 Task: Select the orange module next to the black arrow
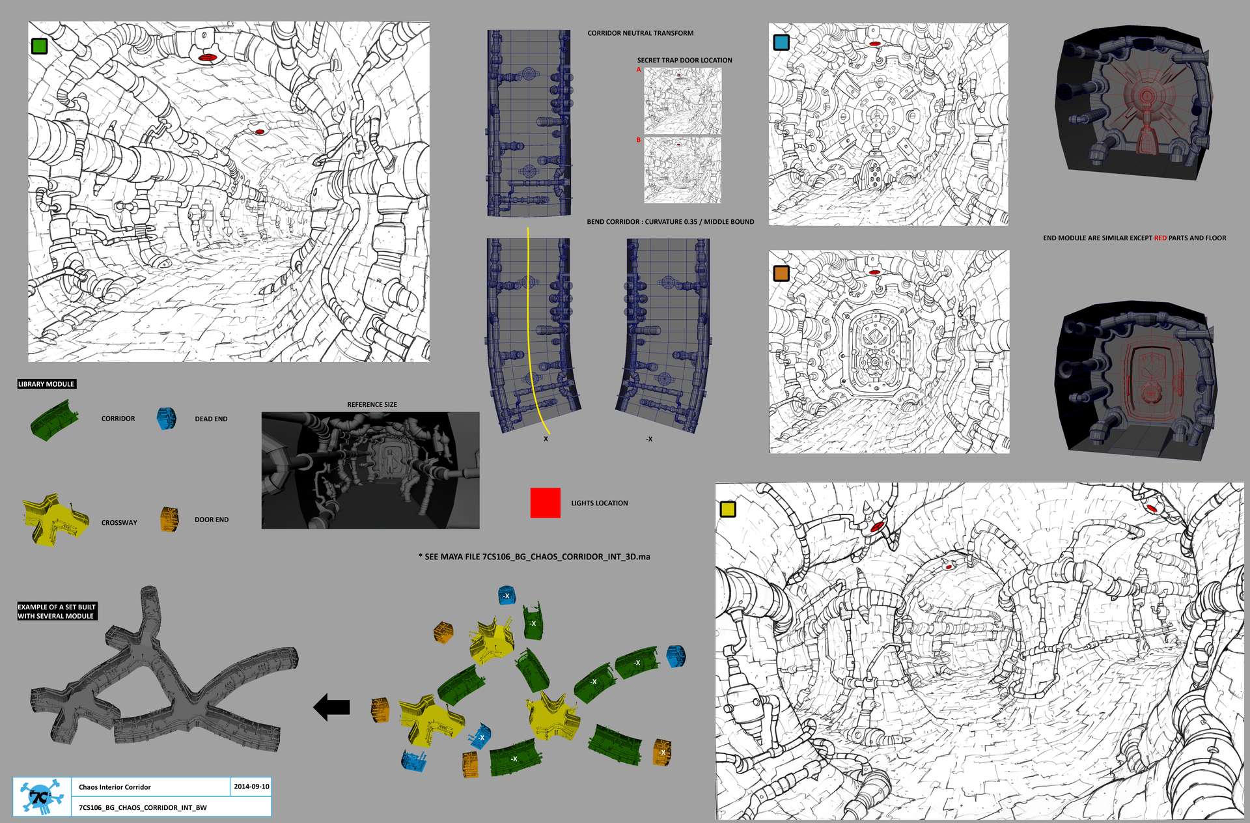click(380, 710)
